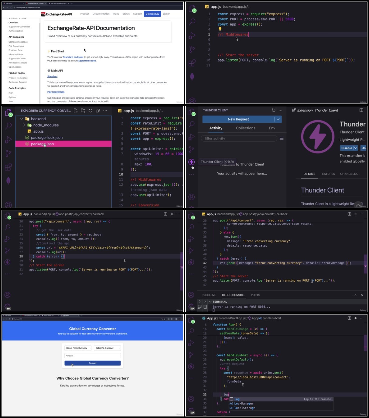Open CHANGELOG tab of Thunder Client extension
The image size is (369, 418).
pyautogui.click(x=349, y=174)
